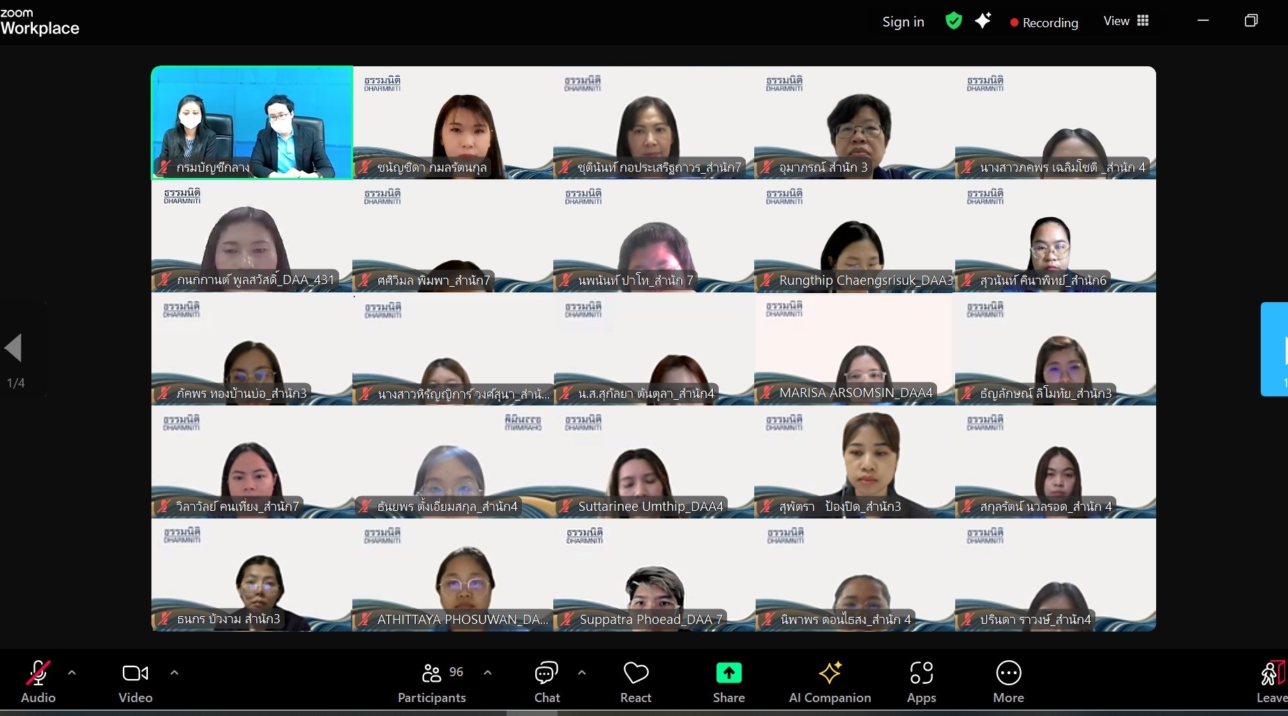Click muted mic icon on Rungthip Chaengsrisuk tile
The image size is (1288, 716).
tap(767, 280)
